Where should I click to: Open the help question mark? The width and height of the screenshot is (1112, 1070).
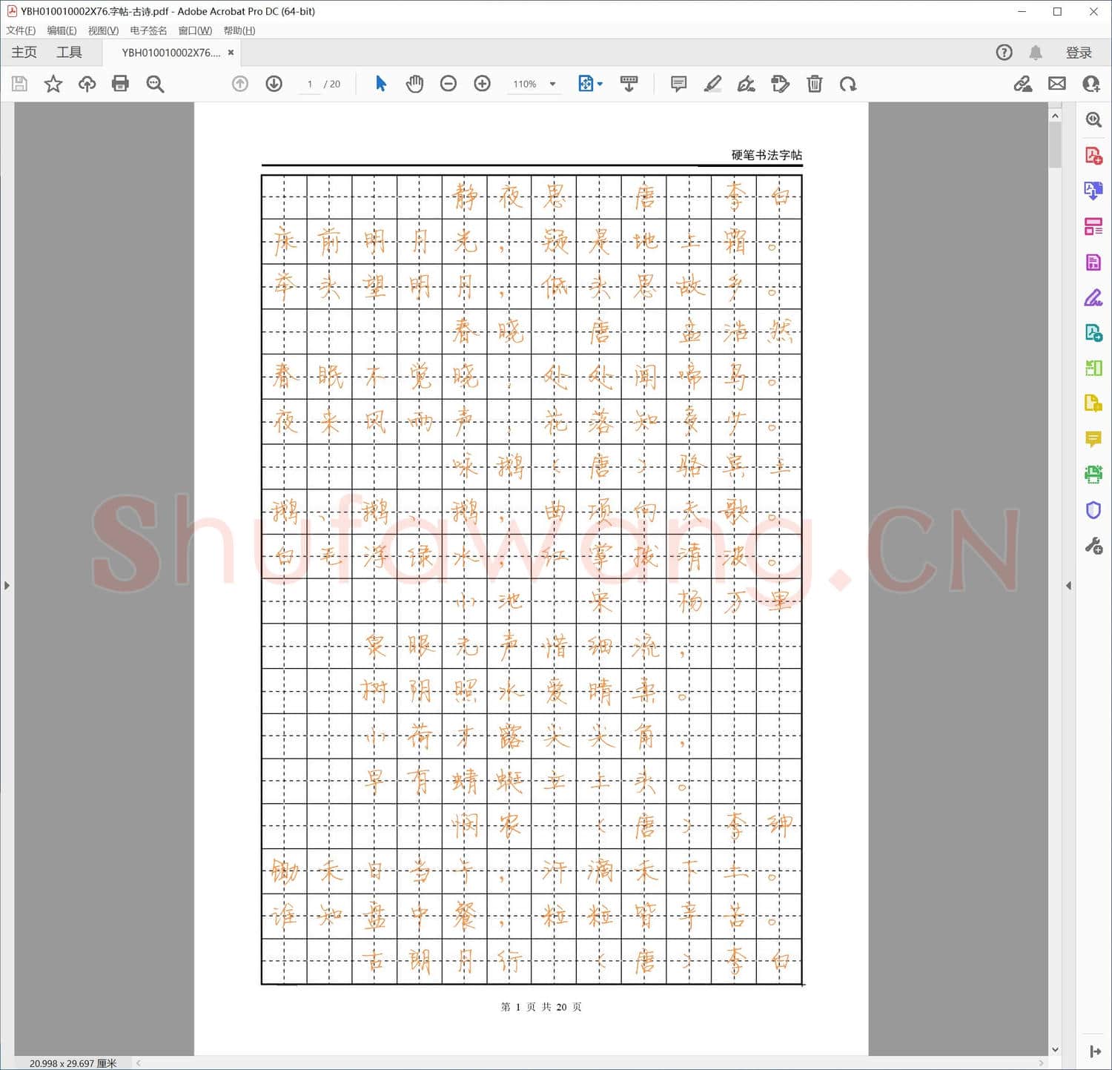pyautogui.click(x=1004, y=52)
